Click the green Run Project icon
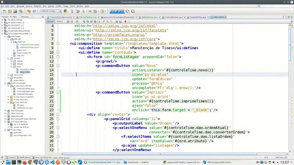This screenshot has height=165, width=294. click(x=84, y=11)
